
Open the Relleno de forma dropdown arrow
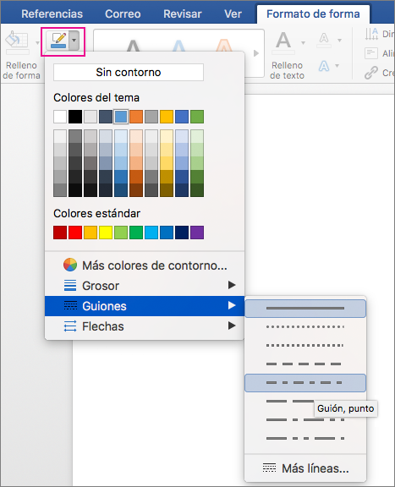37,42
